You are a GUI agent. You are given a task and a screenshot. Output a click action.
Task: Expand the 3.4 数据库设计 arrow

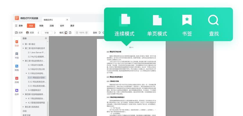[26, 90]
